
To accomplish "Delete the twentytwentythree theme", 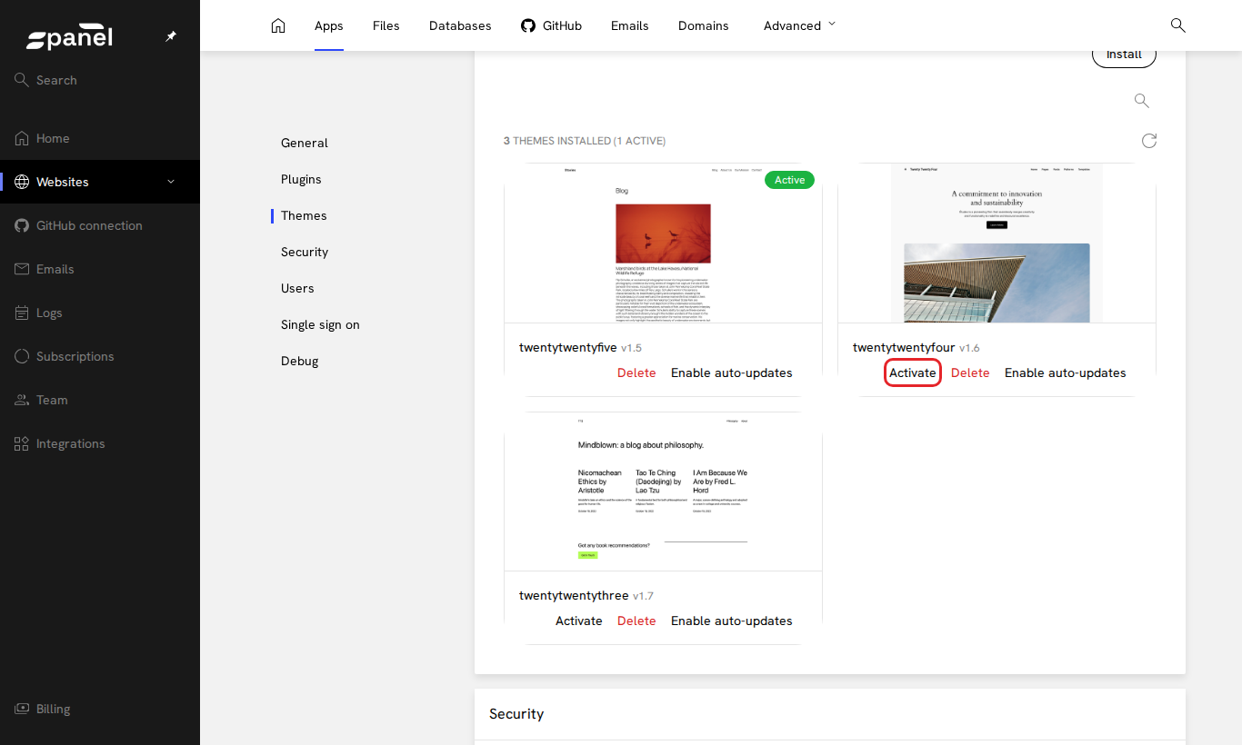I will (636, 621).
